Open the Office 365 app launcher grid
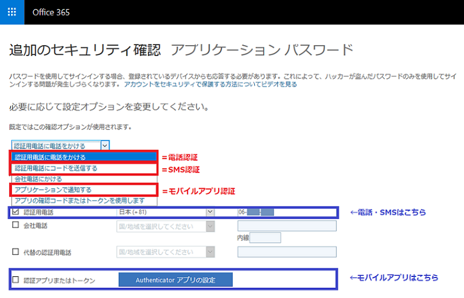The height and width of the screenshot is (298, 464). 11,12
